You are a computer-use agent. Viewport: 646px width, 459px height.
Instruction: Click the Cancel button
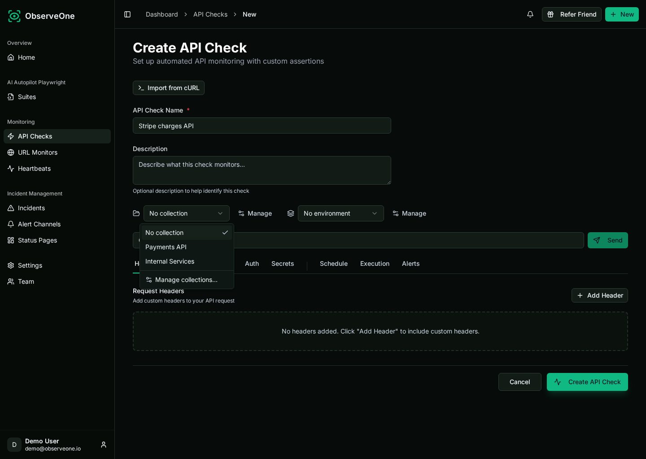coord(520,382)
